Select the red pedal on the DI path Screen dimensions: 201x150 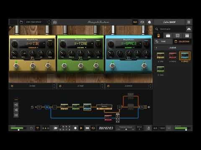pyautogui.click(x=108, y=118)
